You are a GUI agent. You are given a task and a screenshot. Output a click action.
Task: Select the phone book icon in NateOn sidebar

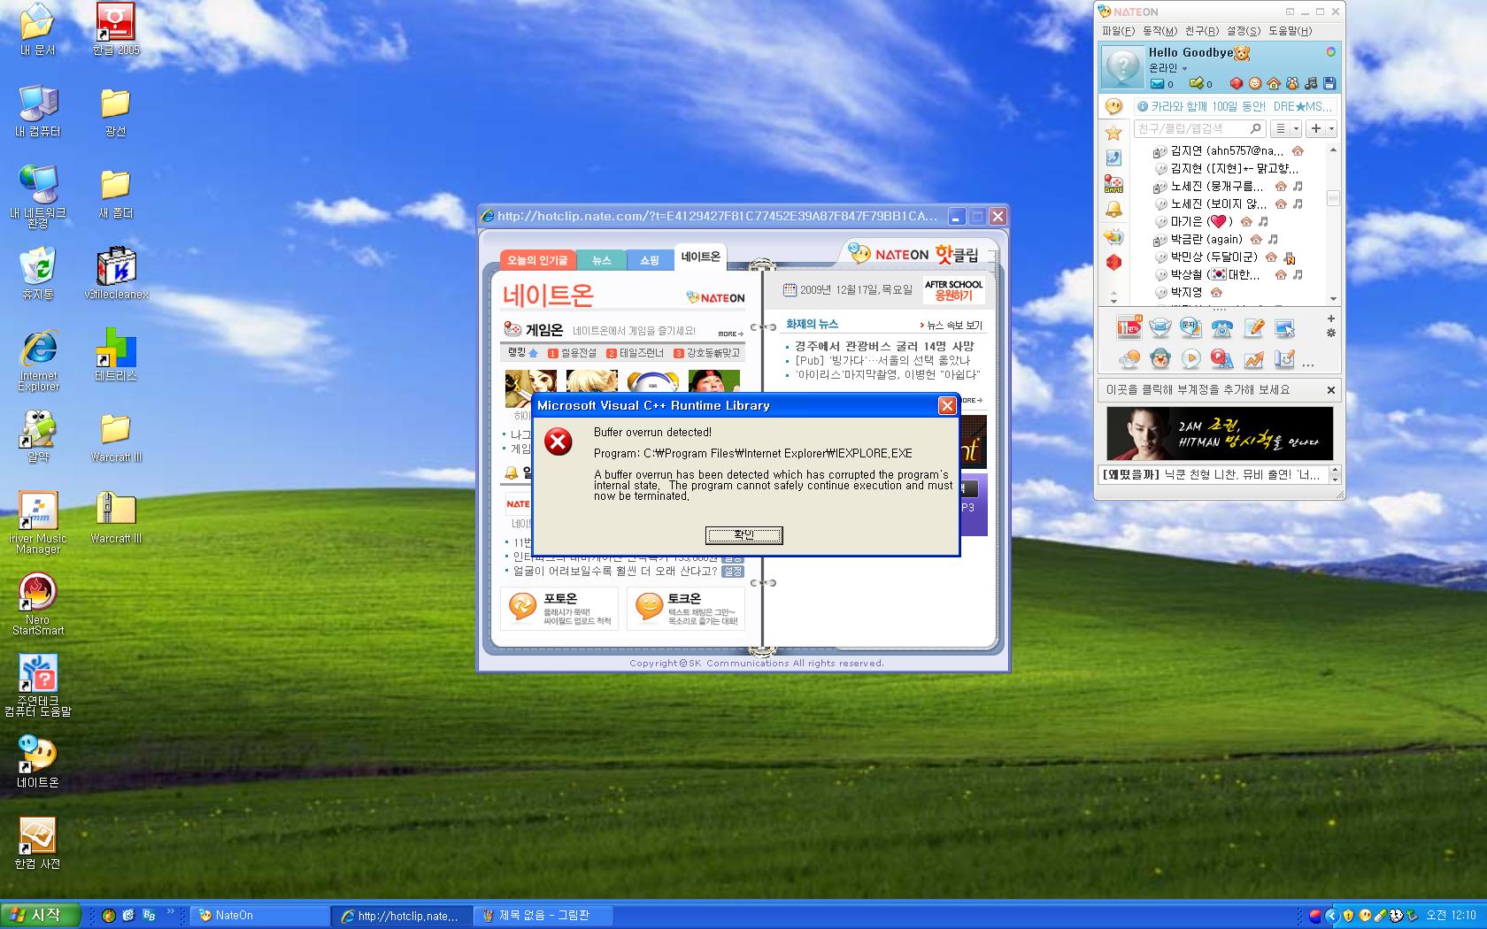coord(1113,158)
